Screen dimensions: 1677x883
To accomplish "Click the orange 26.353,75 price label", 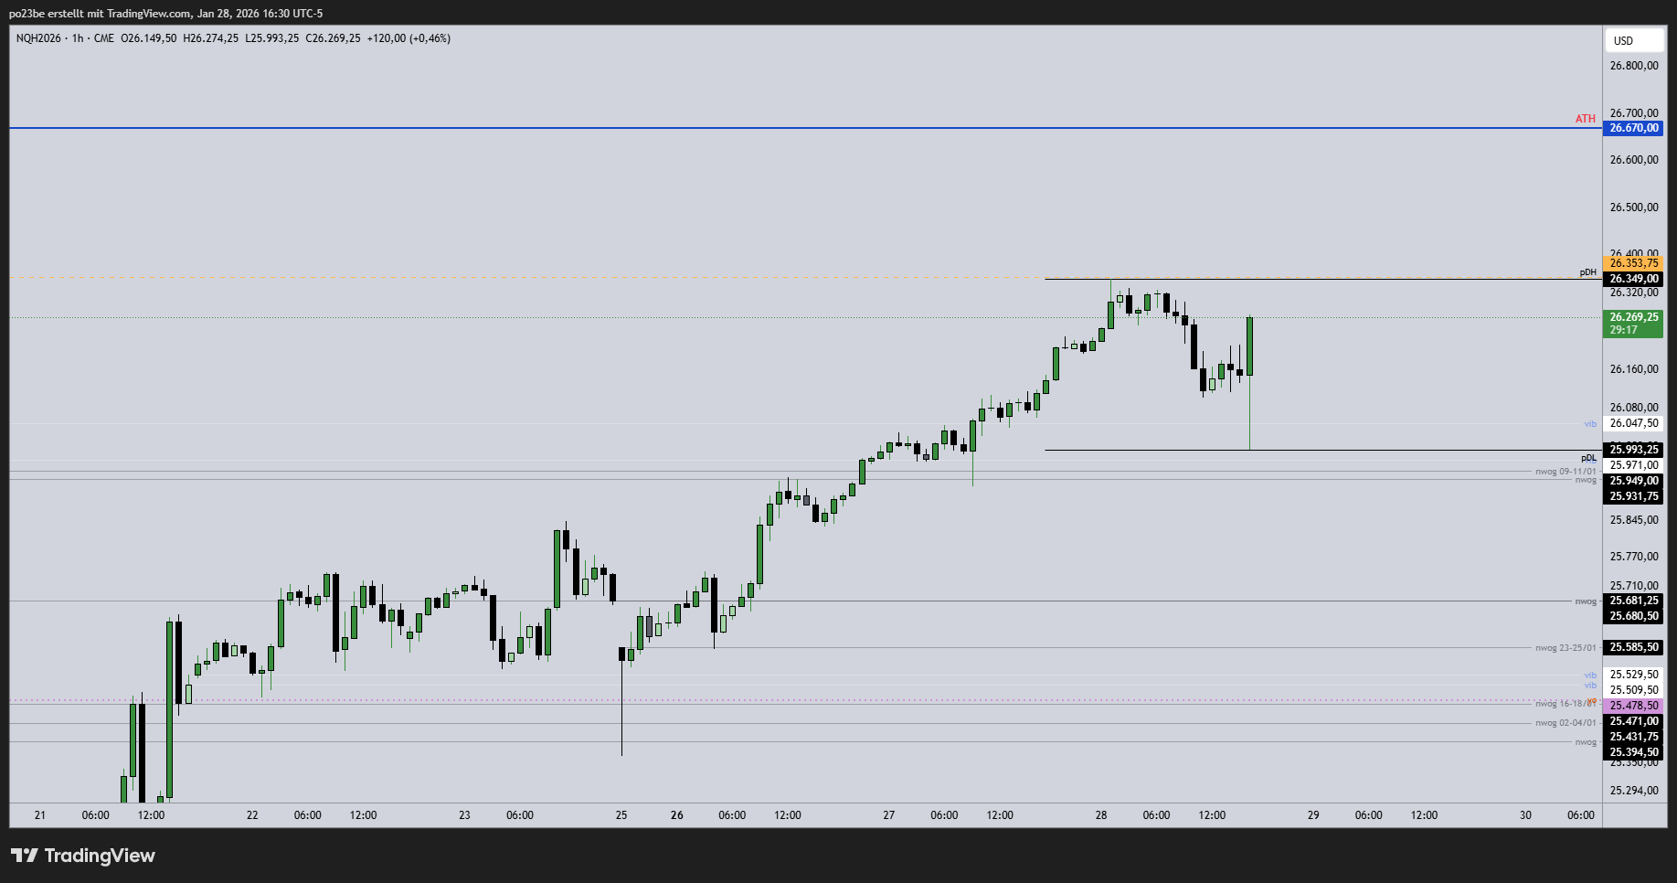I will pyautogui.click(x=1632, y=262).
